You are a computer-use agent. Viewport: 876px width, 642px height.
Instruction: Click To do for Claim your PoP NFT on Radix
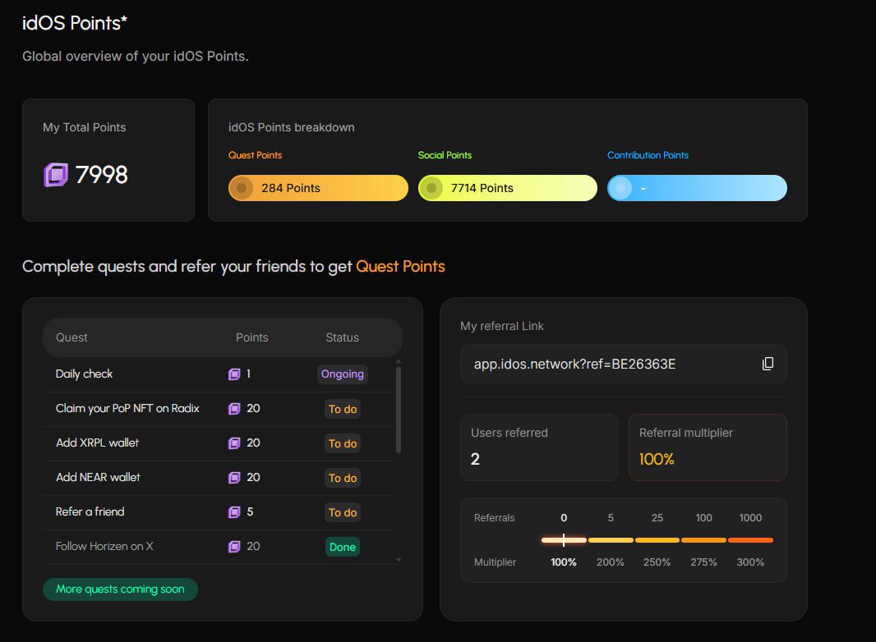pyautogui.click(x=343, y=409)
